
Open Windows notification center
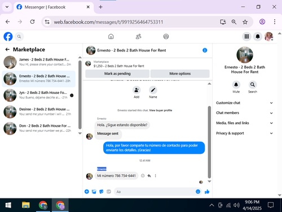(271, 205)
